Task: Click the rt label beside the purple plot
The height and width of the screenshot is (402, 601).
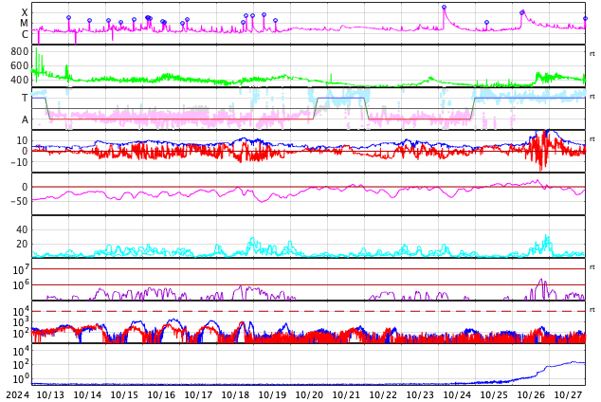Action: pyautogui.click(x=592, y=267)
